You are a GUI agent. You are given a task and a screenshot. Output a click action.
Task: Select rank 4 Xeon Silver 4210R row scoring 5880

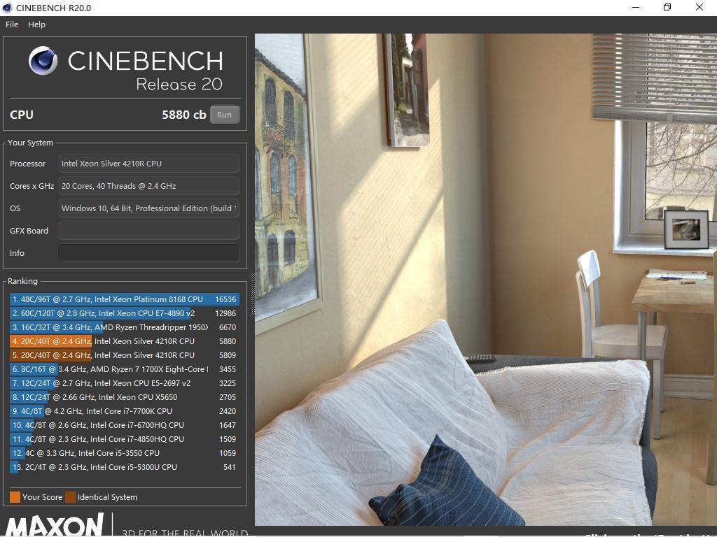(x=125, y=341)
